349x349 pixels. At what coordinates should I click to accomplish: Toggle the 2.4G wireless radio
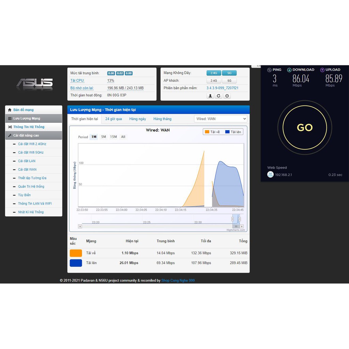point(214,73)
